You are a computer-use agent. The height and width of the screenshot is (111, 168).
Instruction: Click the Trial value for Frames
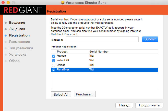click(x=92, y=56)
